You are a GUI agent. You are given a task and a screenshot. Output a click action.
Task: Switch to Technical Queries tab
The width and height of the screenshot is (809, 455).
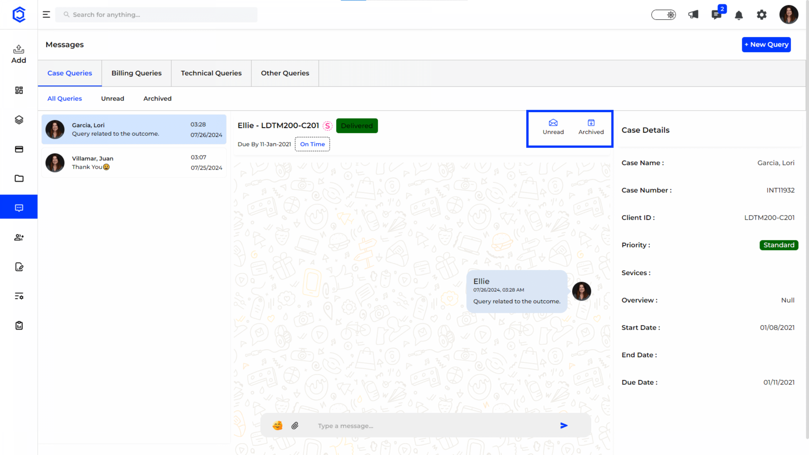click(x=211, y=73)
